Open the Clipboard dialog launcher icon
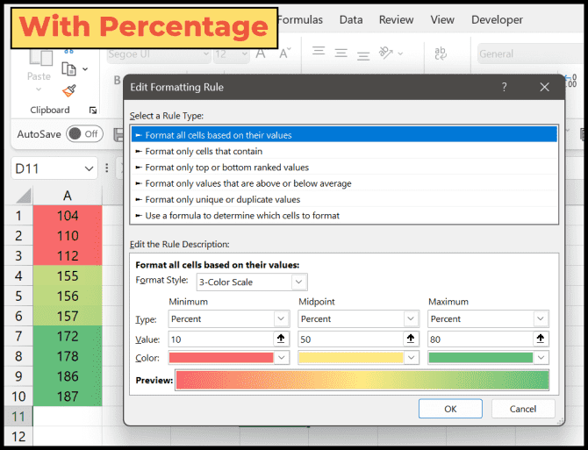588x450 pixels. tap(93, 111)
